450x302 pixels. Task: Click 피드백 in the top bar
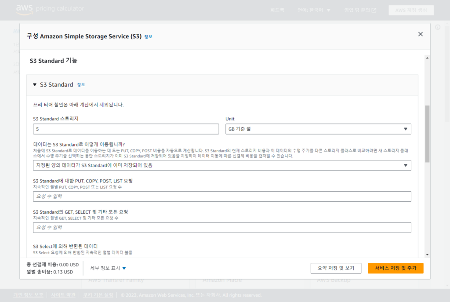click(277, 11)
